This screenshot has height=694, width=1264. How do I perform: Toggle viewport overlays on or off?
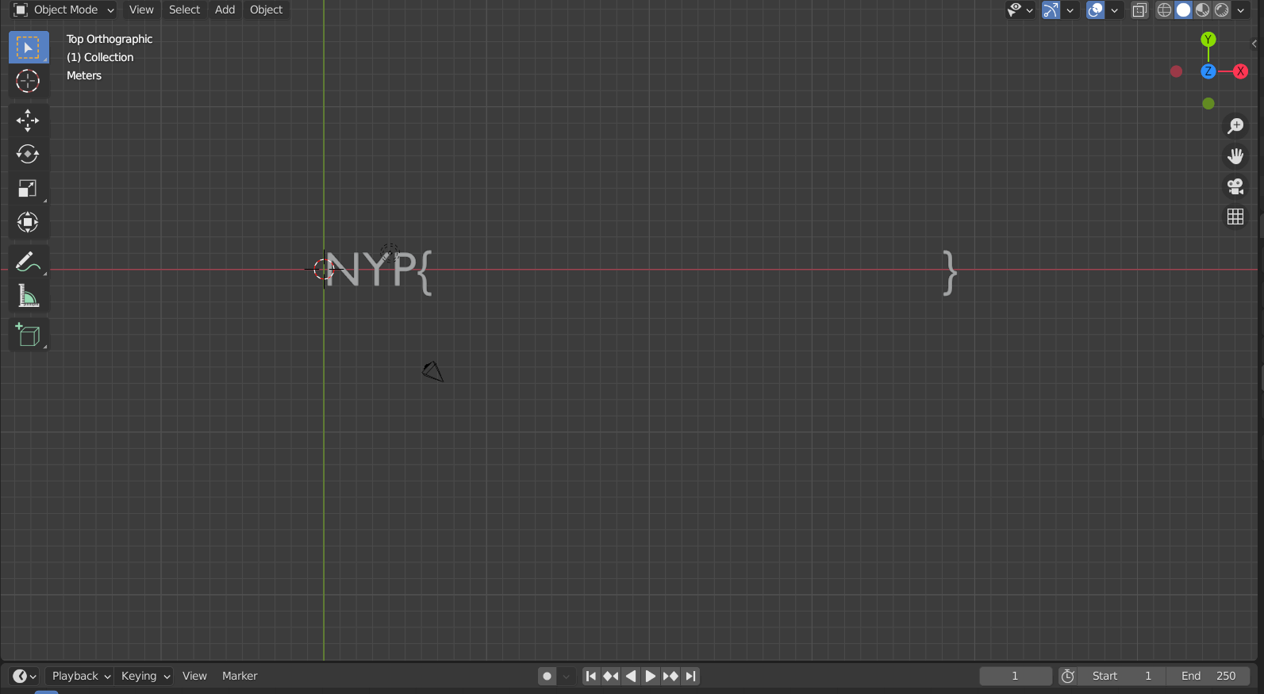[1095, 10]
